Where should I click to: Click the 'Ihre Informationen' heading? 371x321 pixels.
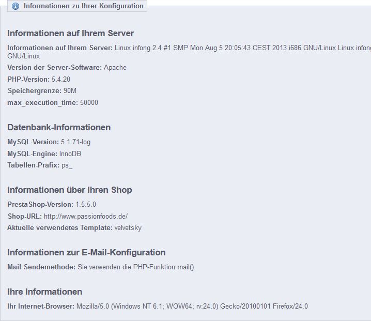[x=45, y=292]
